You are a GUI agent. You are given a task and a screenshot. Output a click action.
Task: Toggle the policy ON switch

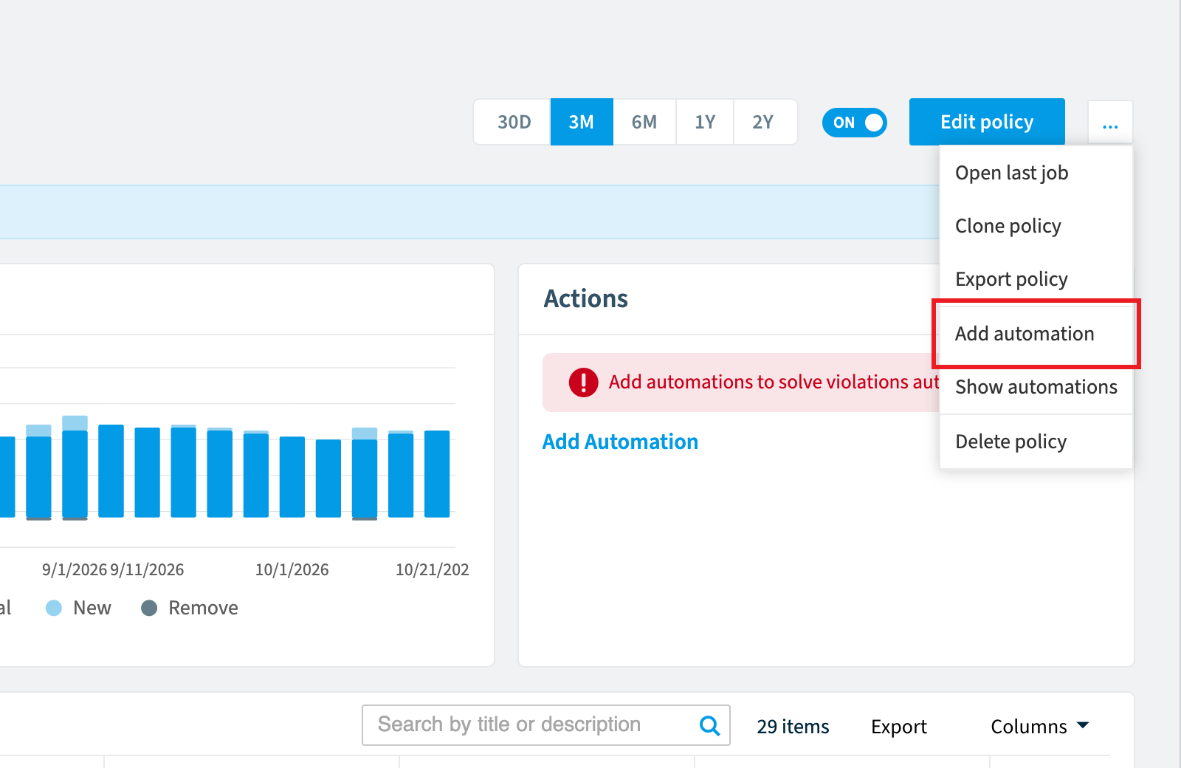point(855,123)
